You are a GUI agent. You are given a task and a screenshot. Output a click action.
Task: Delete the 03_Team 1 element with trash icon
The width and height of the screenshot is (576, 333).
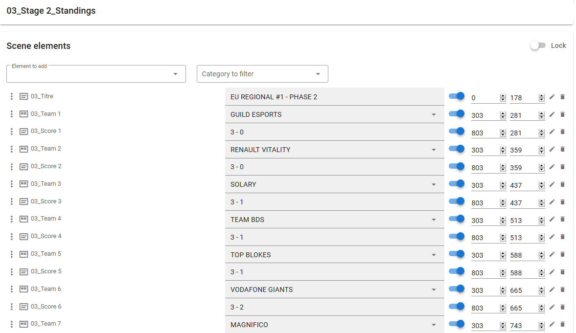point(562,114)
